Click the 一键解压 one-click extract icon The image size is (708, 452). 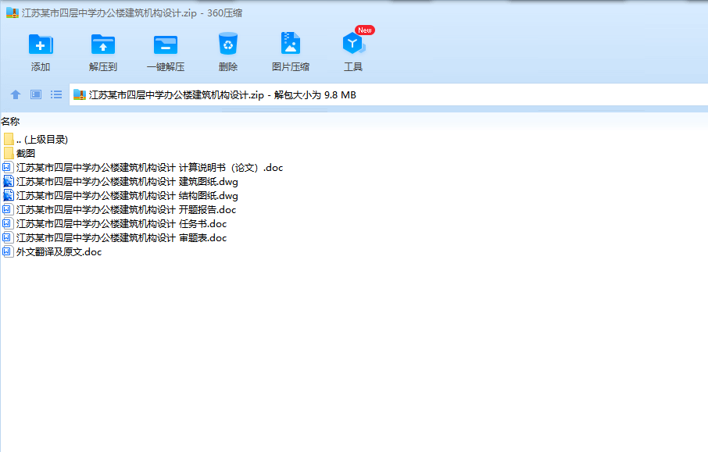click(x=166, y=44)
